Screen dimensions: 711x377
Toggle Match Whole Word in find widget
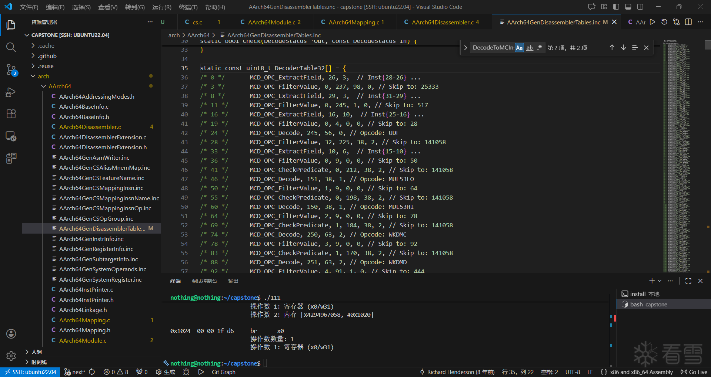pyautogui.click(x=530, y=48)
